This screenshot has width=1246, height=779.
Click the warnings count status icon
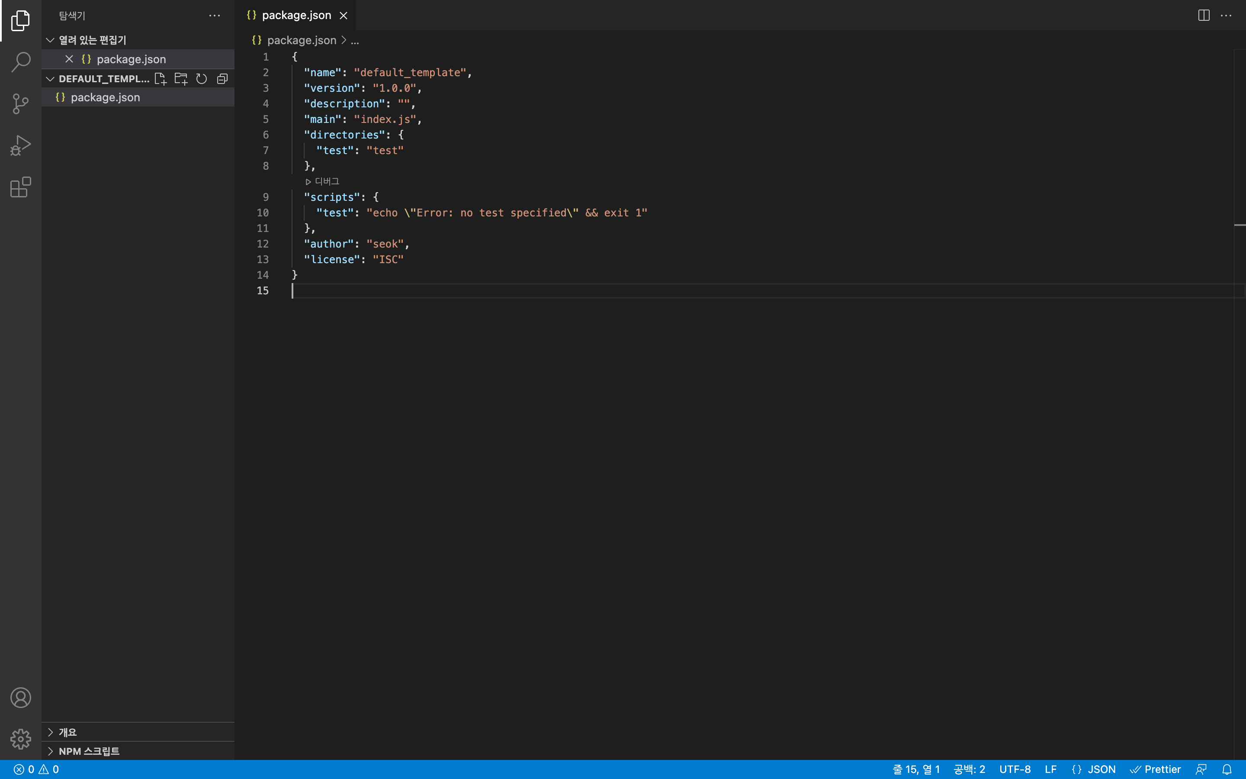click(x=49, y=769)
